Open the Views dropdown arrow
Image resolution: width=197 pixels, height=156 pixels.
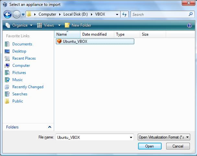coord(59,25)
